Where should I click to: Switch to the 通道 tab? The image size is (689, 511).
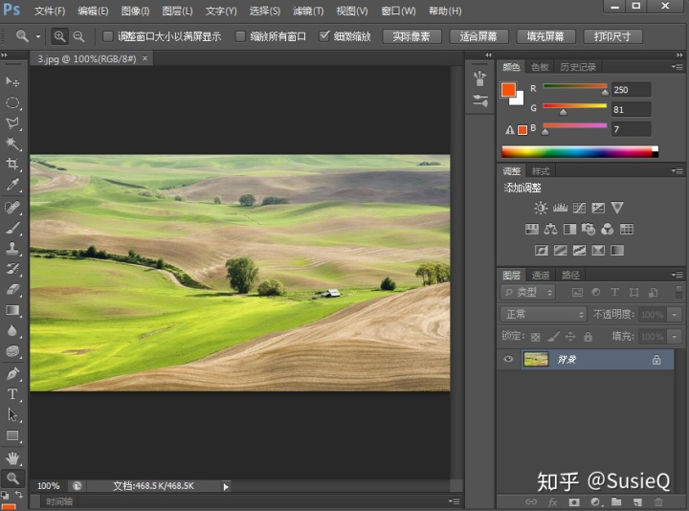541,275
